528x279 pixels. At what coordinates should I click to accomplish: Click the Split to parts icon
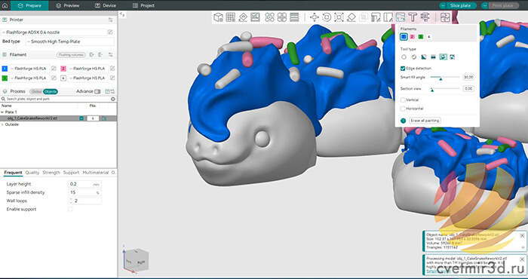[x=282, y=17]
